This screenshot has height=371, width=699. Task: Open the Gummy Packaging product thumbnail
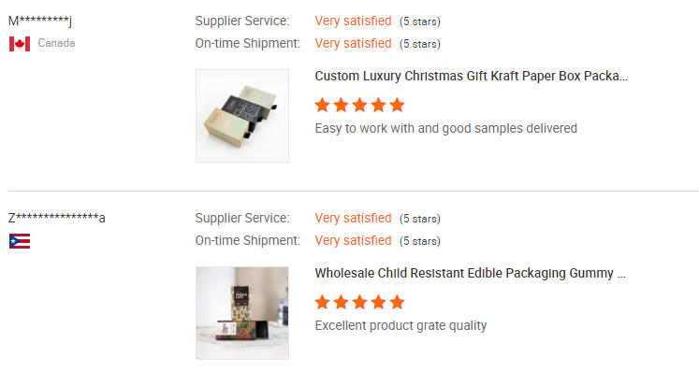(242, 313)
